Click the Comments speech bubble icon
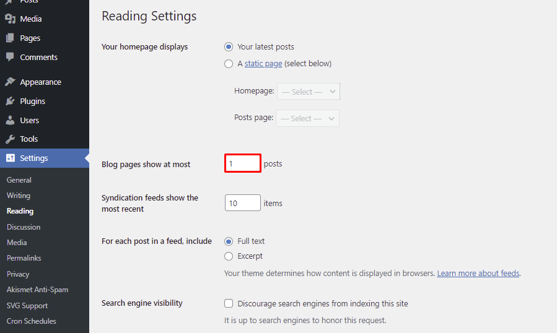This screenshot has height=333, width=557. coord(10,57)
